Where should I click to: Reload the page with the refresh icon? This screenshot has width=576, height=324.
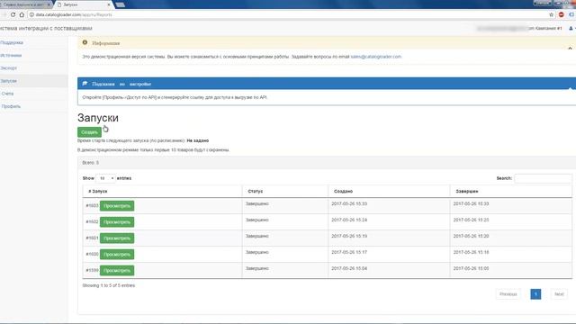coord(13,14)
